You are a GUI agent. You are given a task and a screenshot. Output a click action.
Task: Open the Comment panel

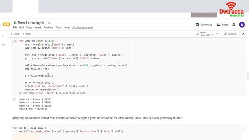203,24
